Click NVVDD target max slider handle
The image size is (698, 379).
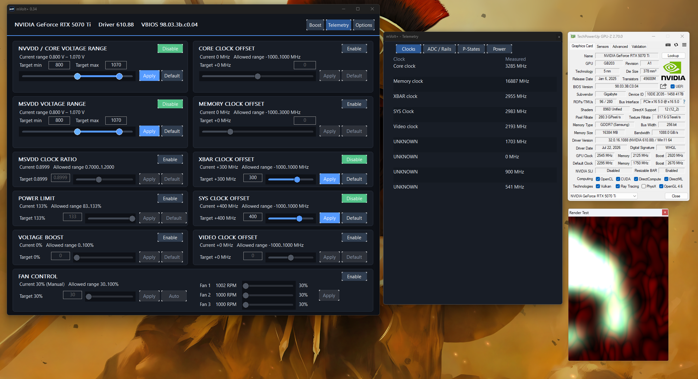click(119, 76)
